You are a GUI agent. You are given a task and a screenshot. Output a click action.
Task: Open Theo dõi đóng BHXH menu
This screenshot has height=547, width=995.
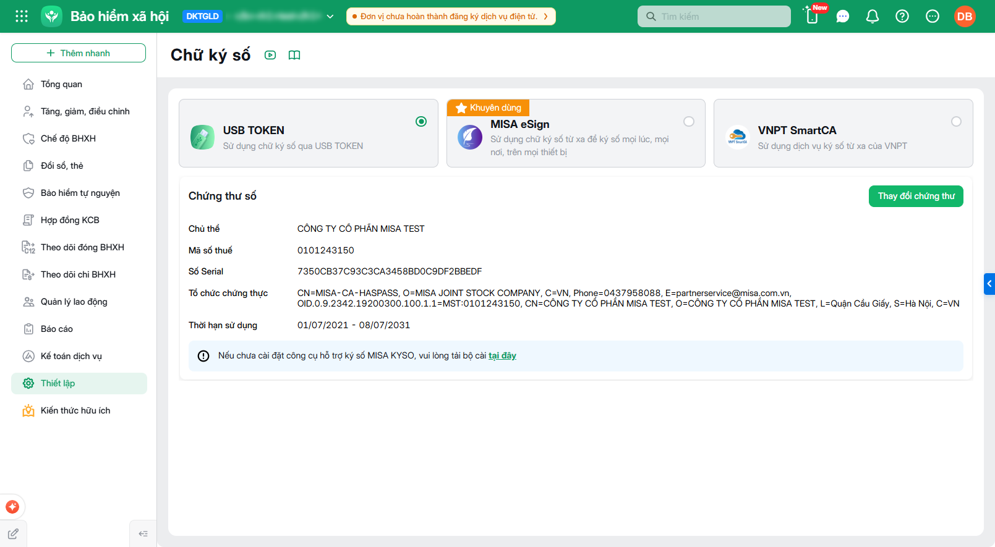[x=79, y=247]
